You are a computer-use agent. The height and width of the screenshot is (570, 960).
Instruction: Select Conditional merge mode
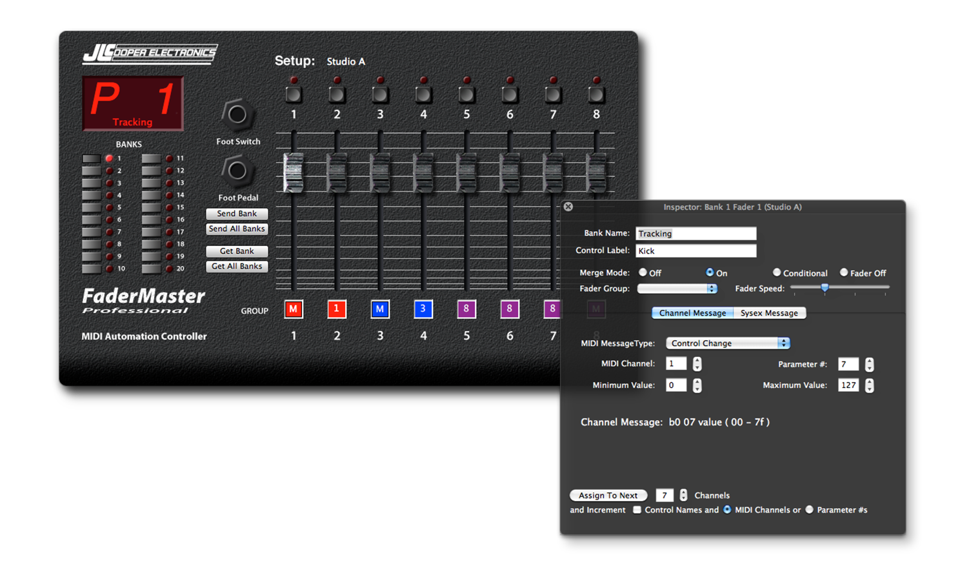(777, 272)
